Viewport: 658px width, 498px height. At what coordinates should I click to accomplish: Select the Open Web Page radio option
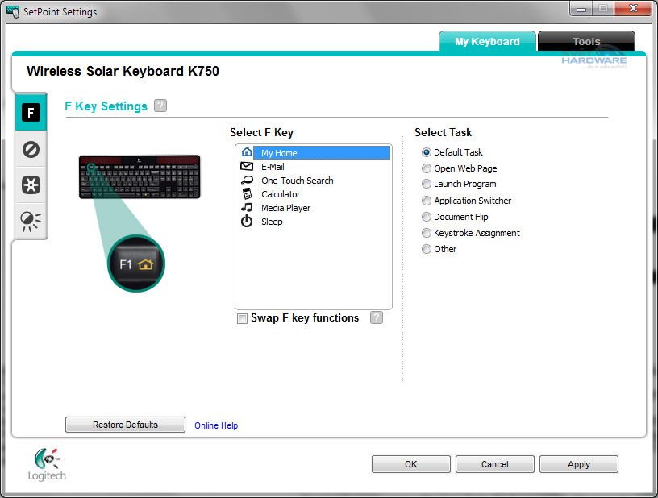[x=427, y=168]
